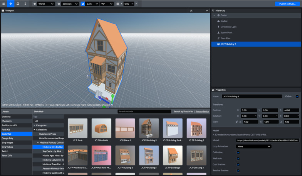Uncheck the Visible checkbox

coord(297,96)
